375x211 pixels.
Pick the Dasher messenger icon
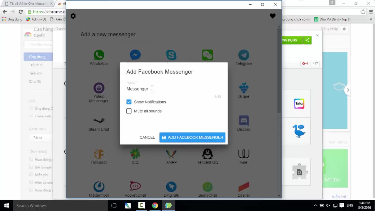pos(244,187)
